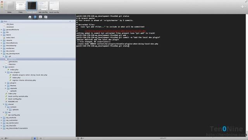This screenshot has width=248, height=140.
Task: Collapse the shared folder
Action: 3,104
